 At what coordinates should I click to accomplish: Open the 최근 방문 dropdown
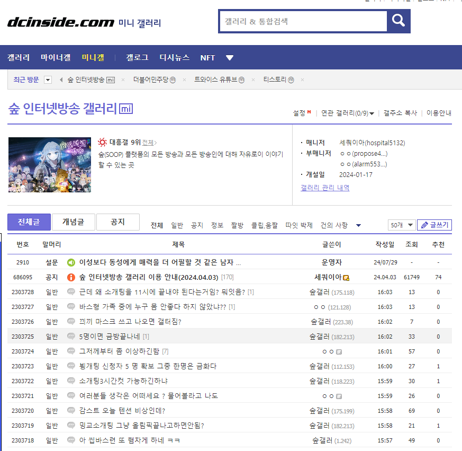47,79
